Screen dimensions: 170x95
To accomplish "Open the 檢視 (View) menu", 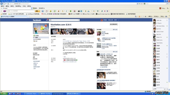I will point(12,6).
